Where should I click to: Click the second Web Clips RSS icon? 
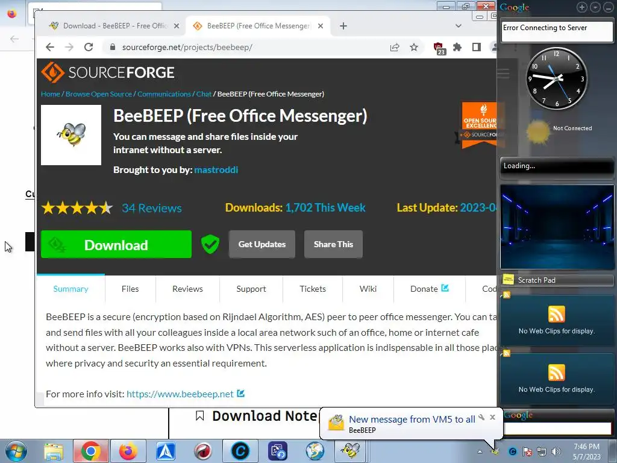click(556, 373)
